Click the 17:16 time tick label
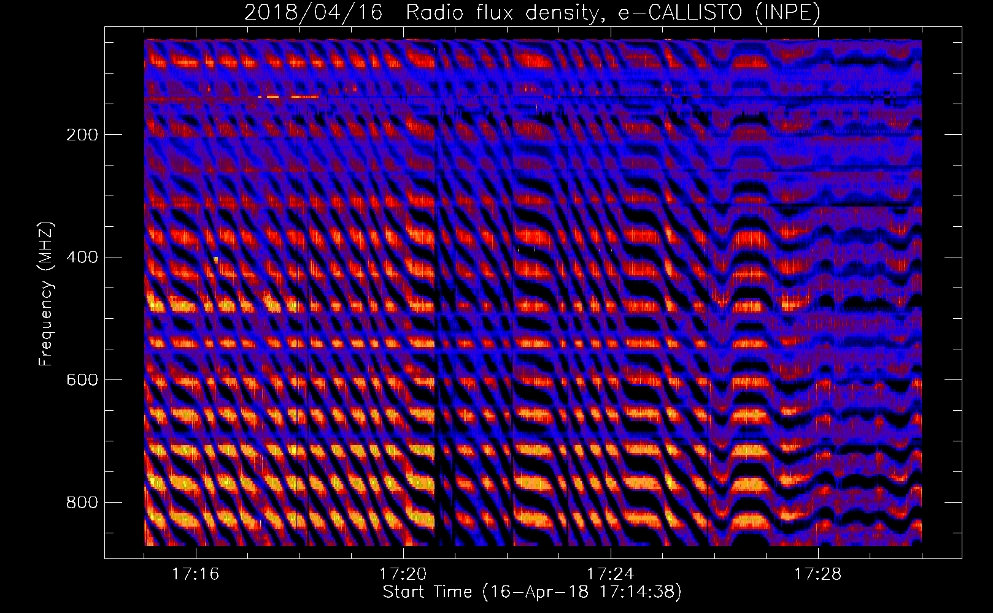993x613 pixels. point(196,574)
